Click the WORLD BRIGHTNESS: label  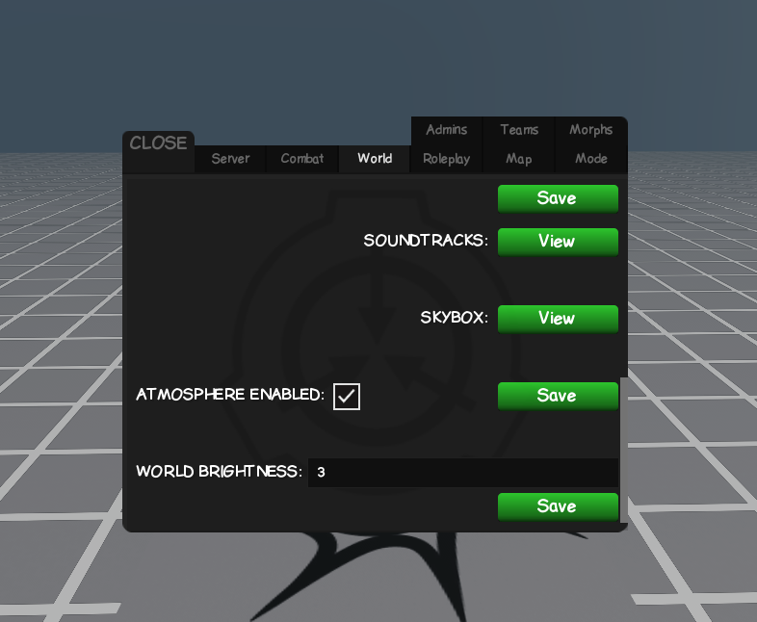pyautogui.click(x=219, y=472)
